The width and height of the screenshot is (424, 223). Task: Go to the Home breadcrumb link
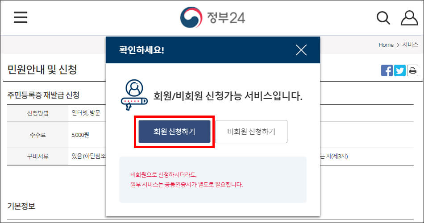coord(386,45)
